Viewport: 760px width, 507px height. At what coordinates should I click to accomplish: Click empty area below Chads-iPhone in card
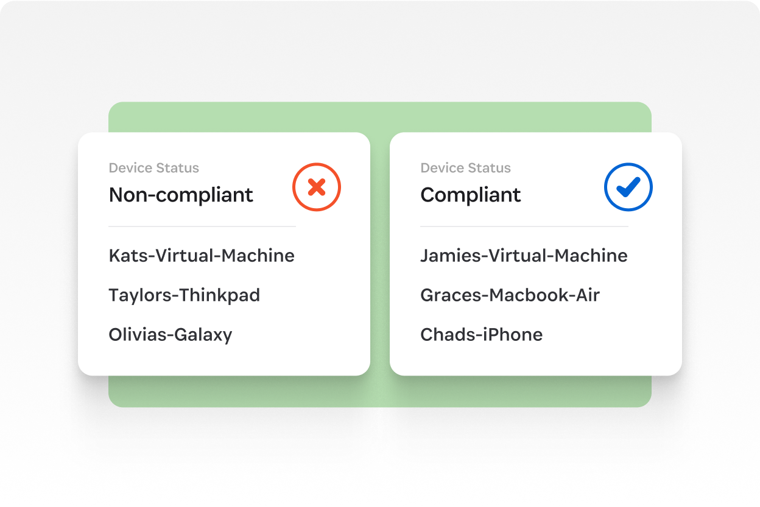(x=536, y=360)
